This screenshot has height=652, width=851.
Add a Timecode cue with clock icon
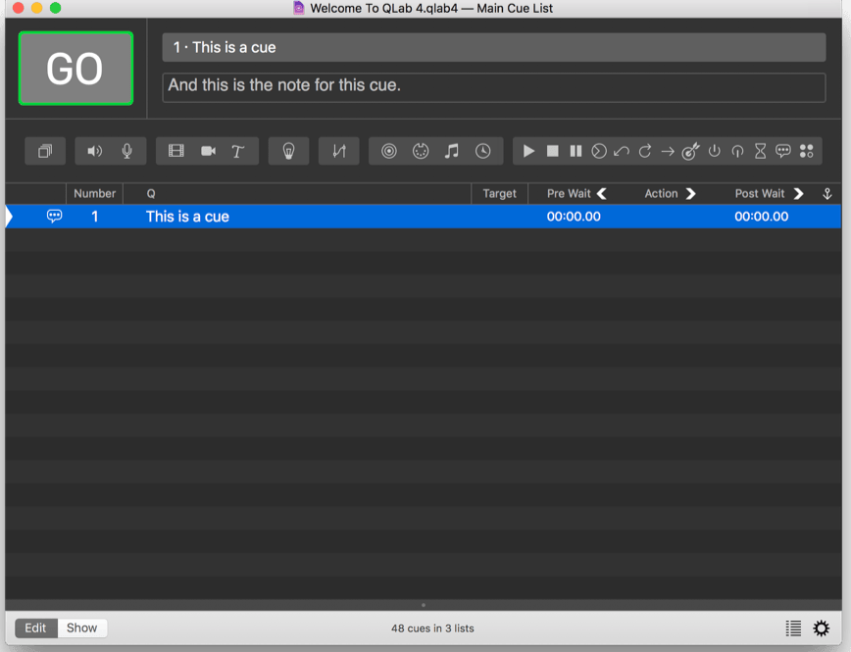pos(483,151)
